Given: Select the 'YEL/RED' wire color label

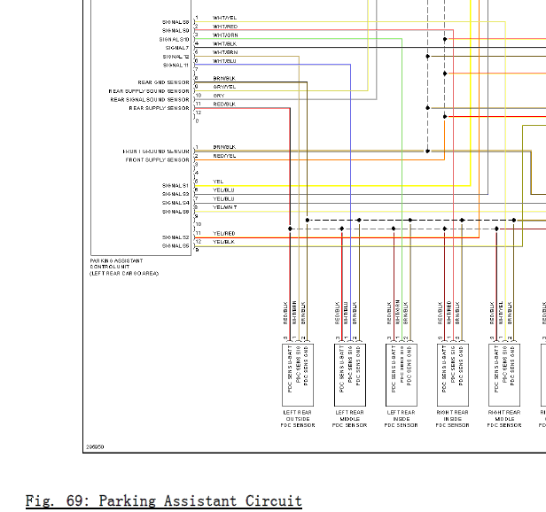Looking at the screenshot, I should tap(224, 234).
